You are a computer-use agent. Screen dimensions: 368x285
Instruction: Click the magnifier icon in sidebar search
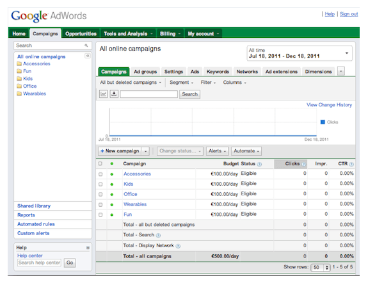coord(86,45)
